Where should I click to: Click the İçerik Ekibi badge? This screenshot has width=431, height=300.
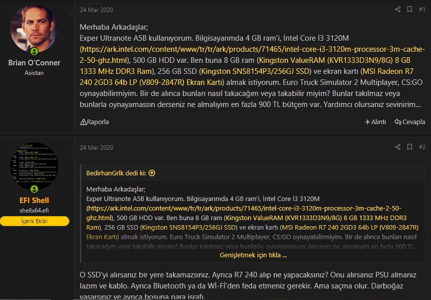point(34,221)
